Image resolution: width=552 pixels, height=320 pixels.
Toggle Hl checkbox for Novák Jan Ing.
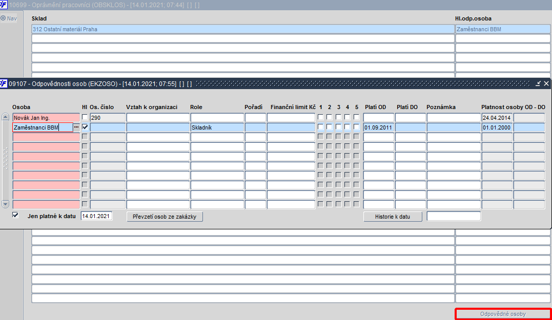pos(85,117)
